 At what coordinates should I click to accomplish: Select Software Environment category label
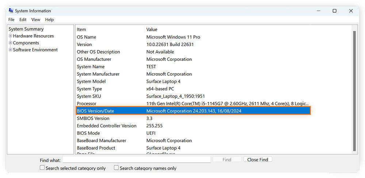point(35,50)
